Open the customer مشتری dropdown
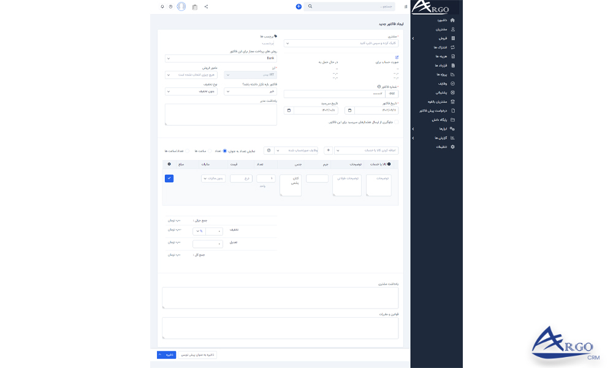 (341, 44)
